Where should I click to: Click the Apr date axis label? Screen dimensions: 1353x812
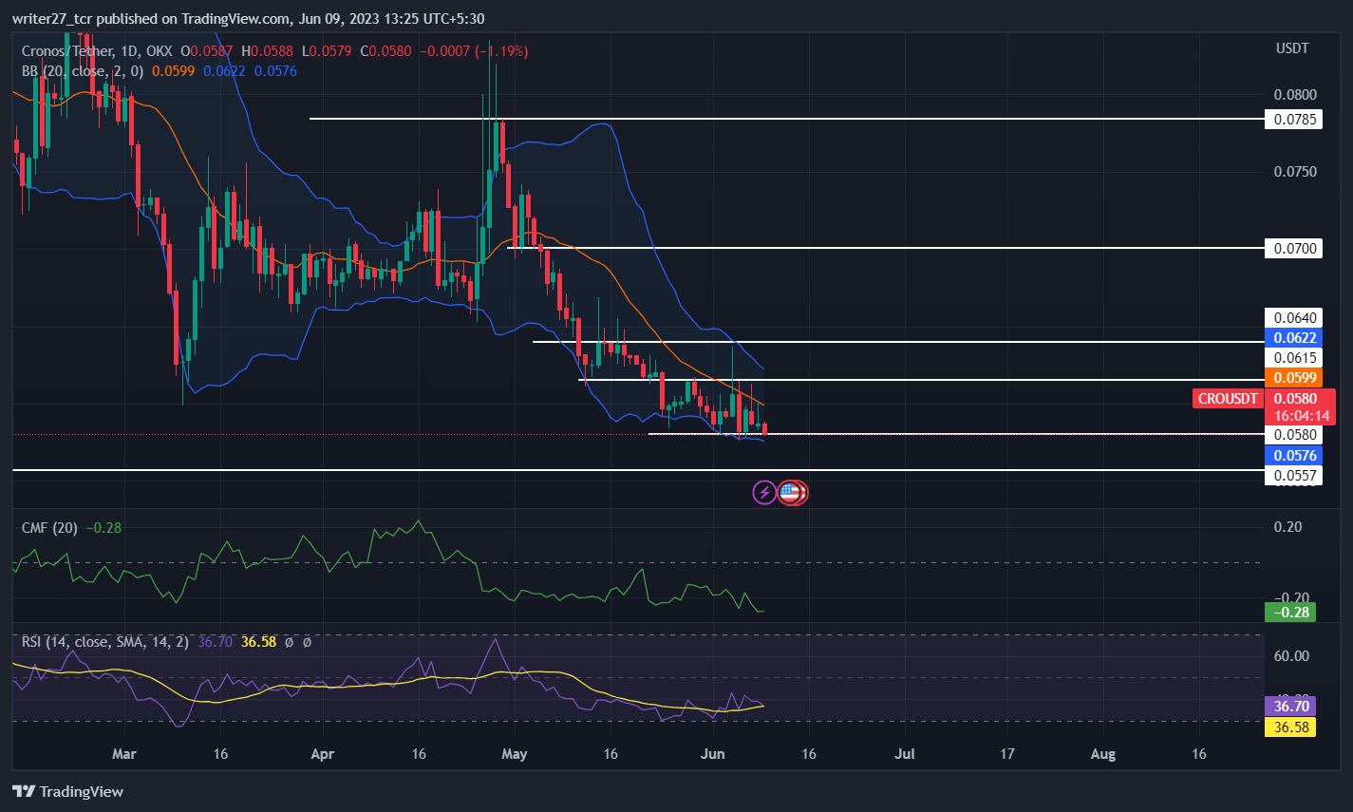pyautogui.click(x=323, y=754)
